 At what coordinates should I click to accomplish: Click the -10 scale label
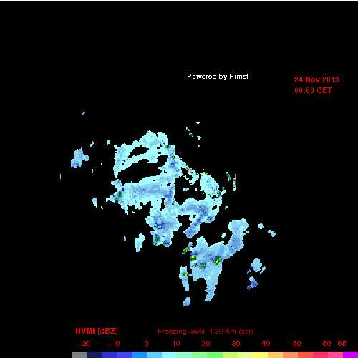pyautogui.click(x=114, y=344)
